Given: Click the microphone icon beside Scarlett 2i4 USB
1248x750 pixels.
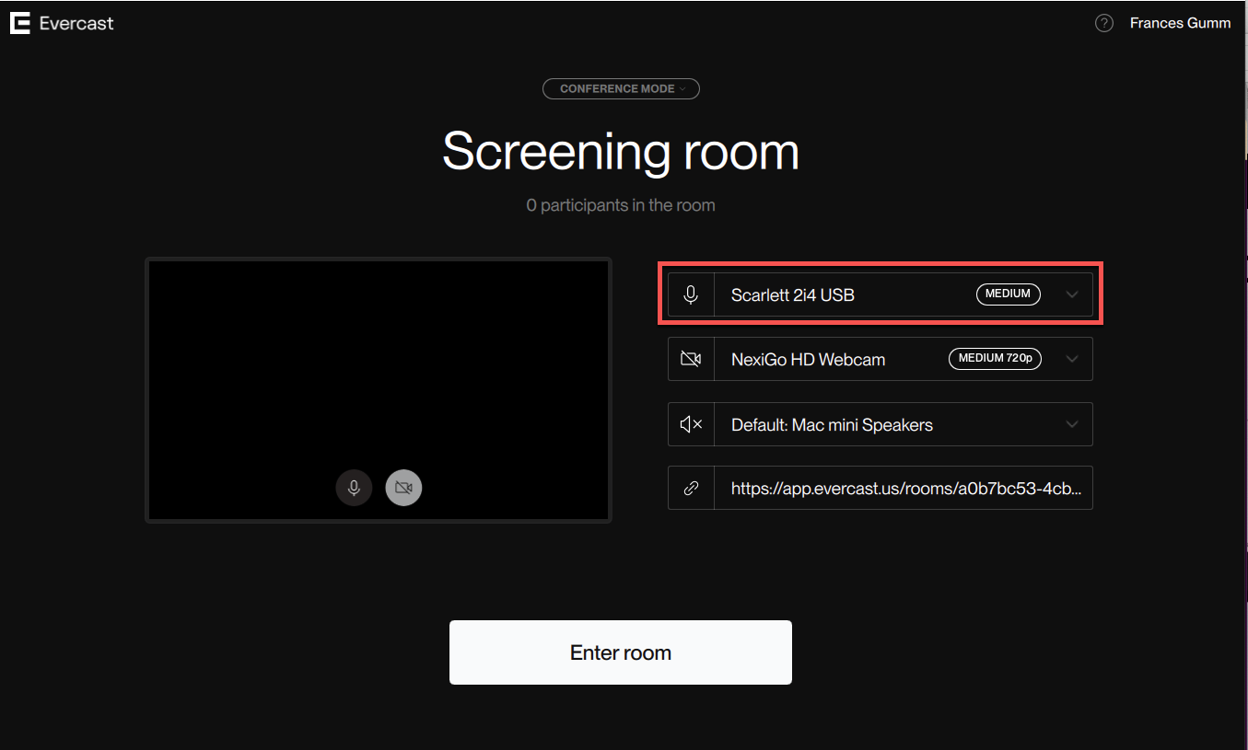Looking at the screenshot, I should coord(691,294).
